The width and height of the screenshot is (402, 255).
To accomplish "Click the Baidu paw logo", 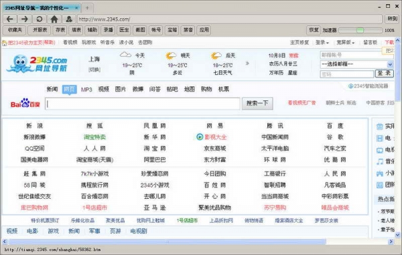I will point(25,103).
